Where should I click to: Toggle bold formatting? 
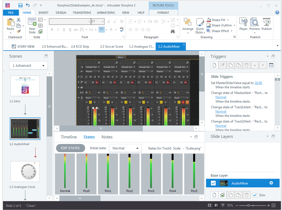click(52, 30)
